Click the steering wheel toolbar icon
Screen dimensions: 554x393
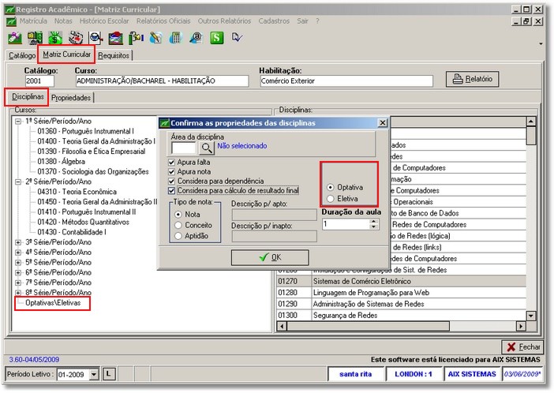[77, 37]
